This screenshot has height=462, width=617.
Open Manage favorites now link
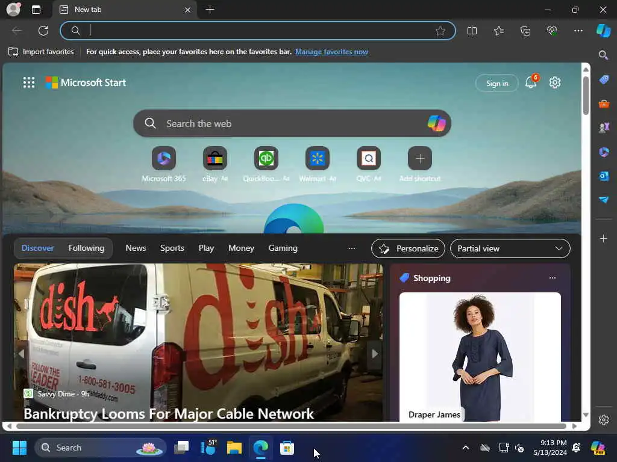coord(332,52)
